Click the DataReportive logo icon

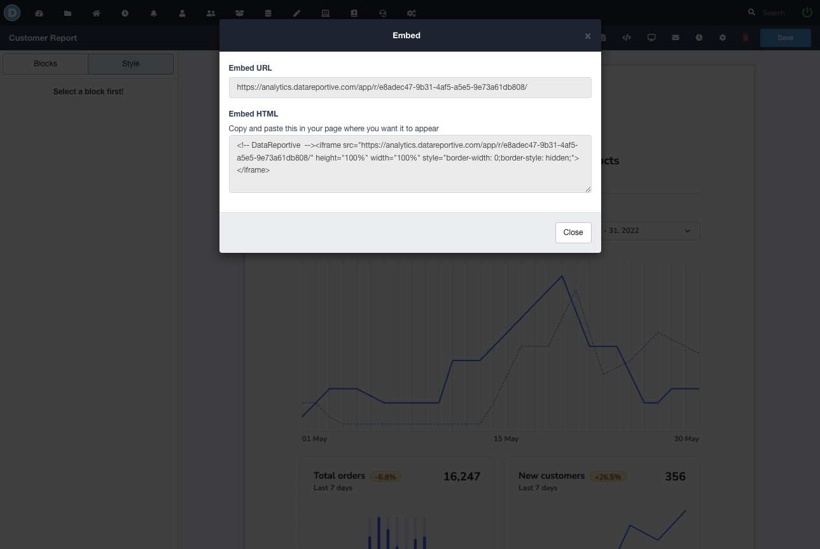[x=12, y=12]
